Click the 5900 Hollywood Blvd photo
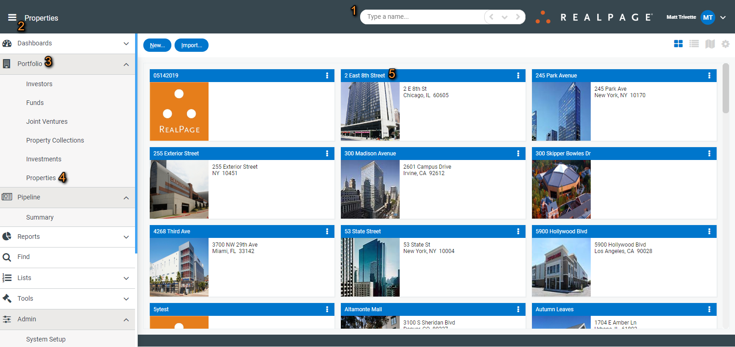 tap(561, 267)
